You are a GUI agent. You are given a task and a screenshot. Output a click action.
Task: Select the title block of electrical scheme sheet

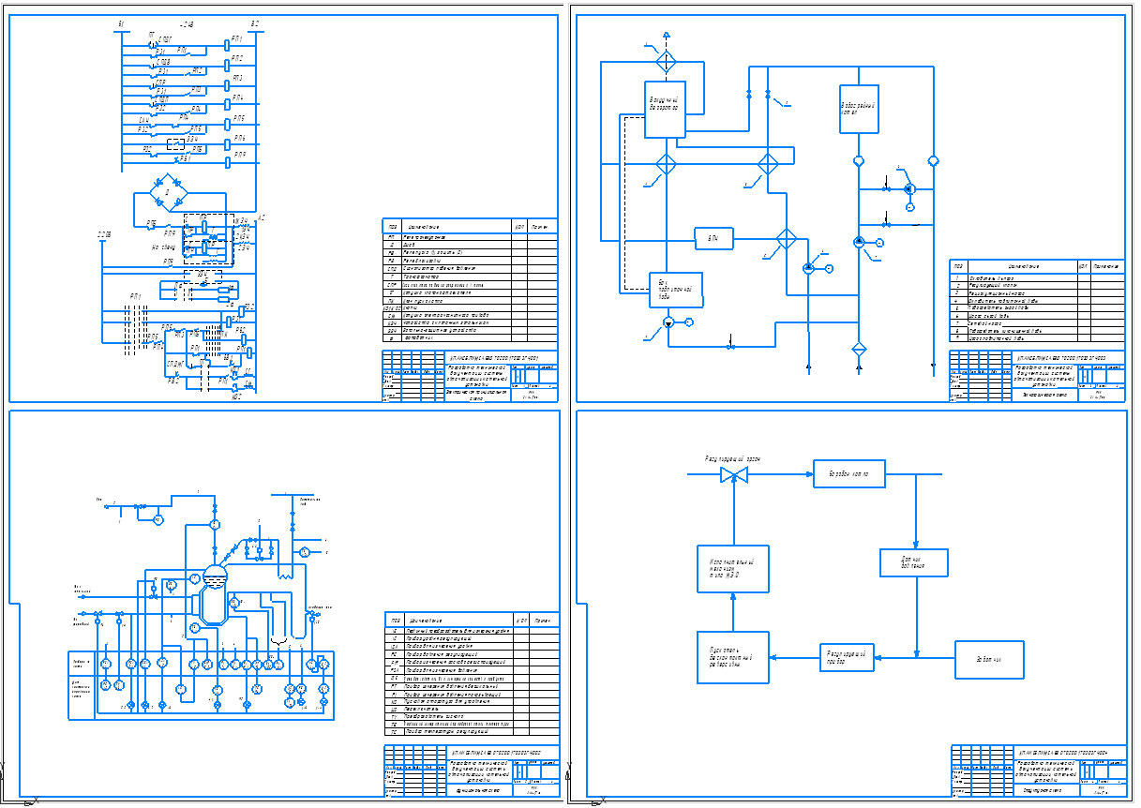click(471, 377)
